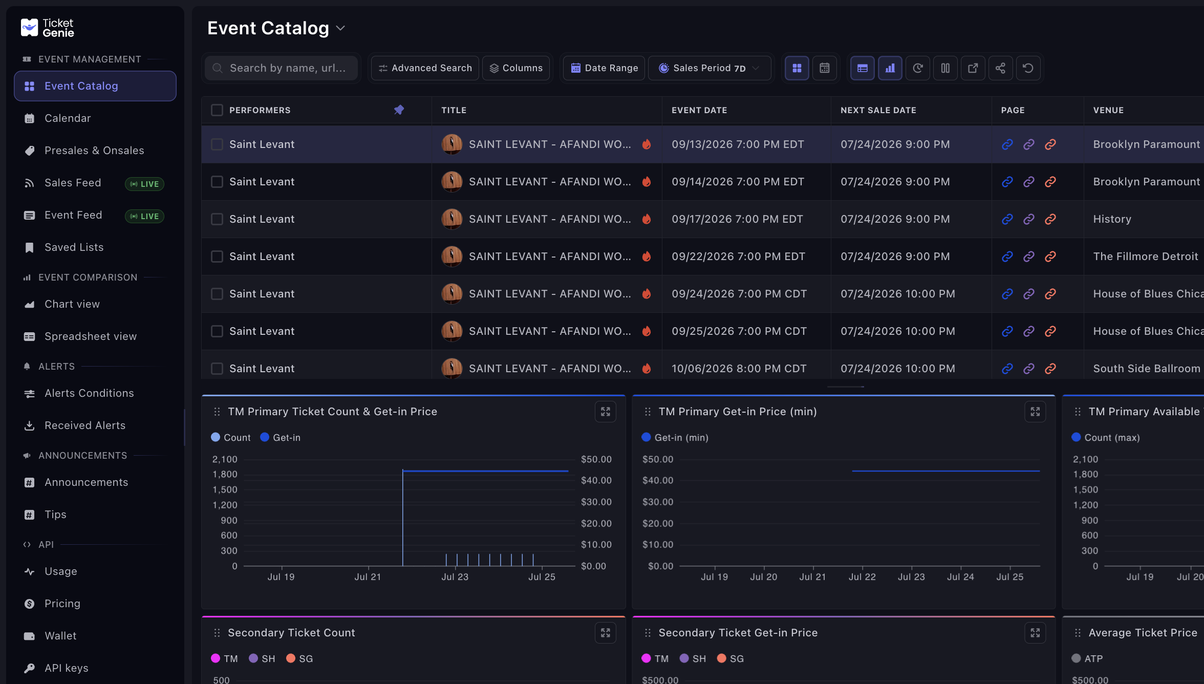
Task: Click the Ticket Genie logo
Action: 47,28
